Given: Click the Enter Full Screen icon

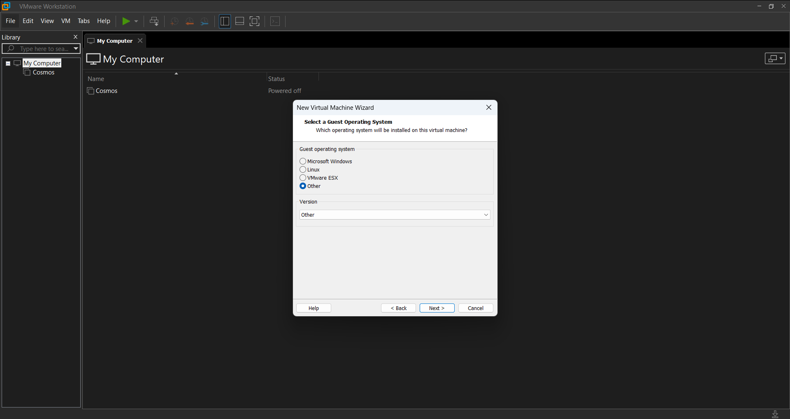Looking at the screenshot, I should 255,21.
